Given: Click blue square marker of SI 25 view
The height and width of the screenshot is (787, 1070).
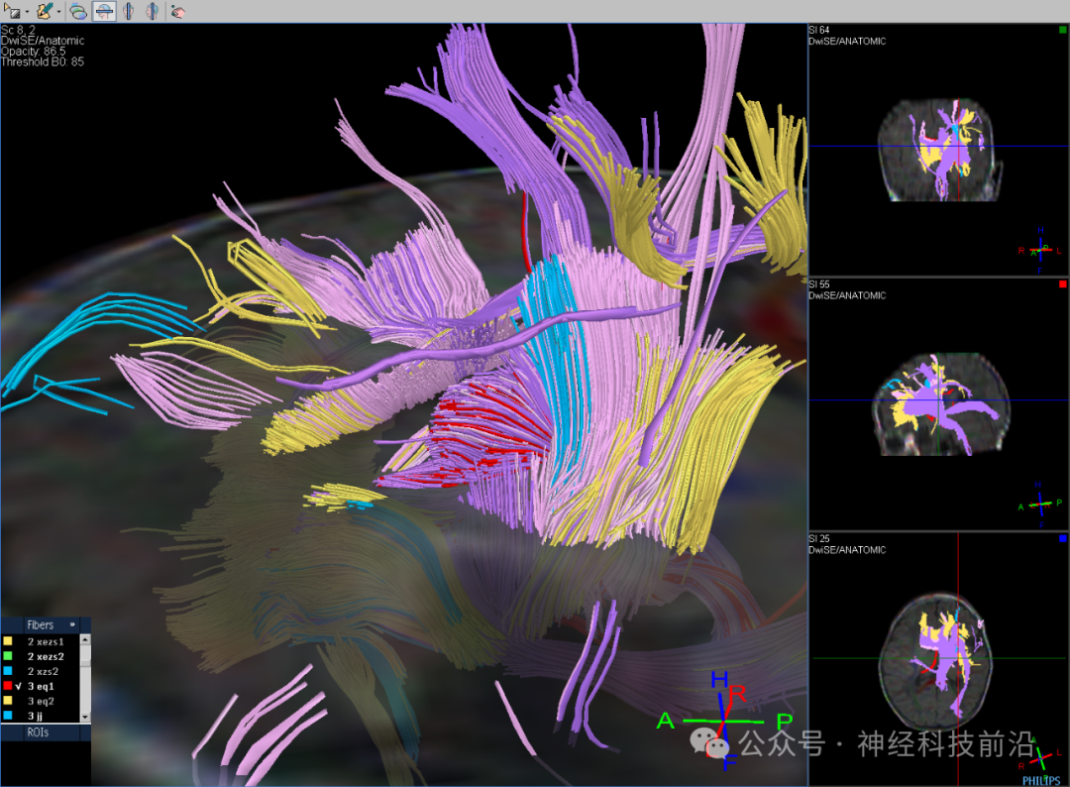Looking at the screenshot, I should point(1062,538).
